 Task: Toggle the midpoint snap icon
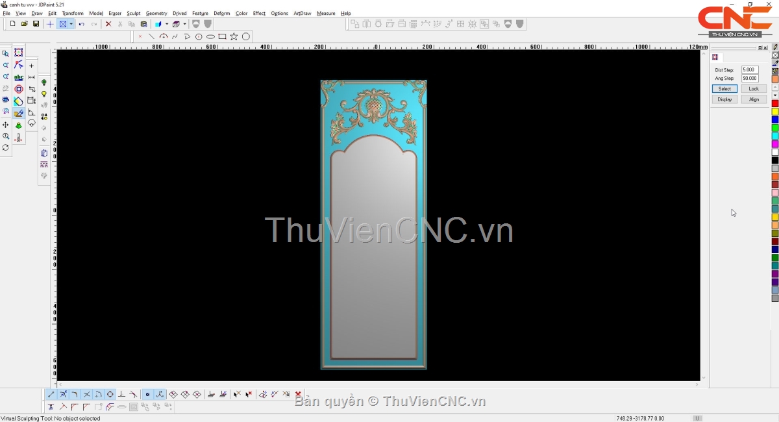click(x=63, y=394)
